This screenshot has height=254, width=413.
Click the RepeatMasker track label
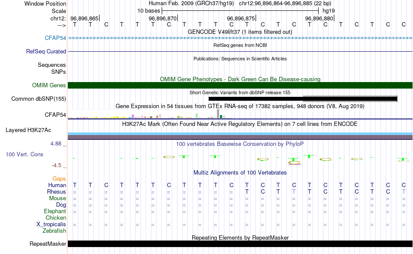tap(48, 244)
